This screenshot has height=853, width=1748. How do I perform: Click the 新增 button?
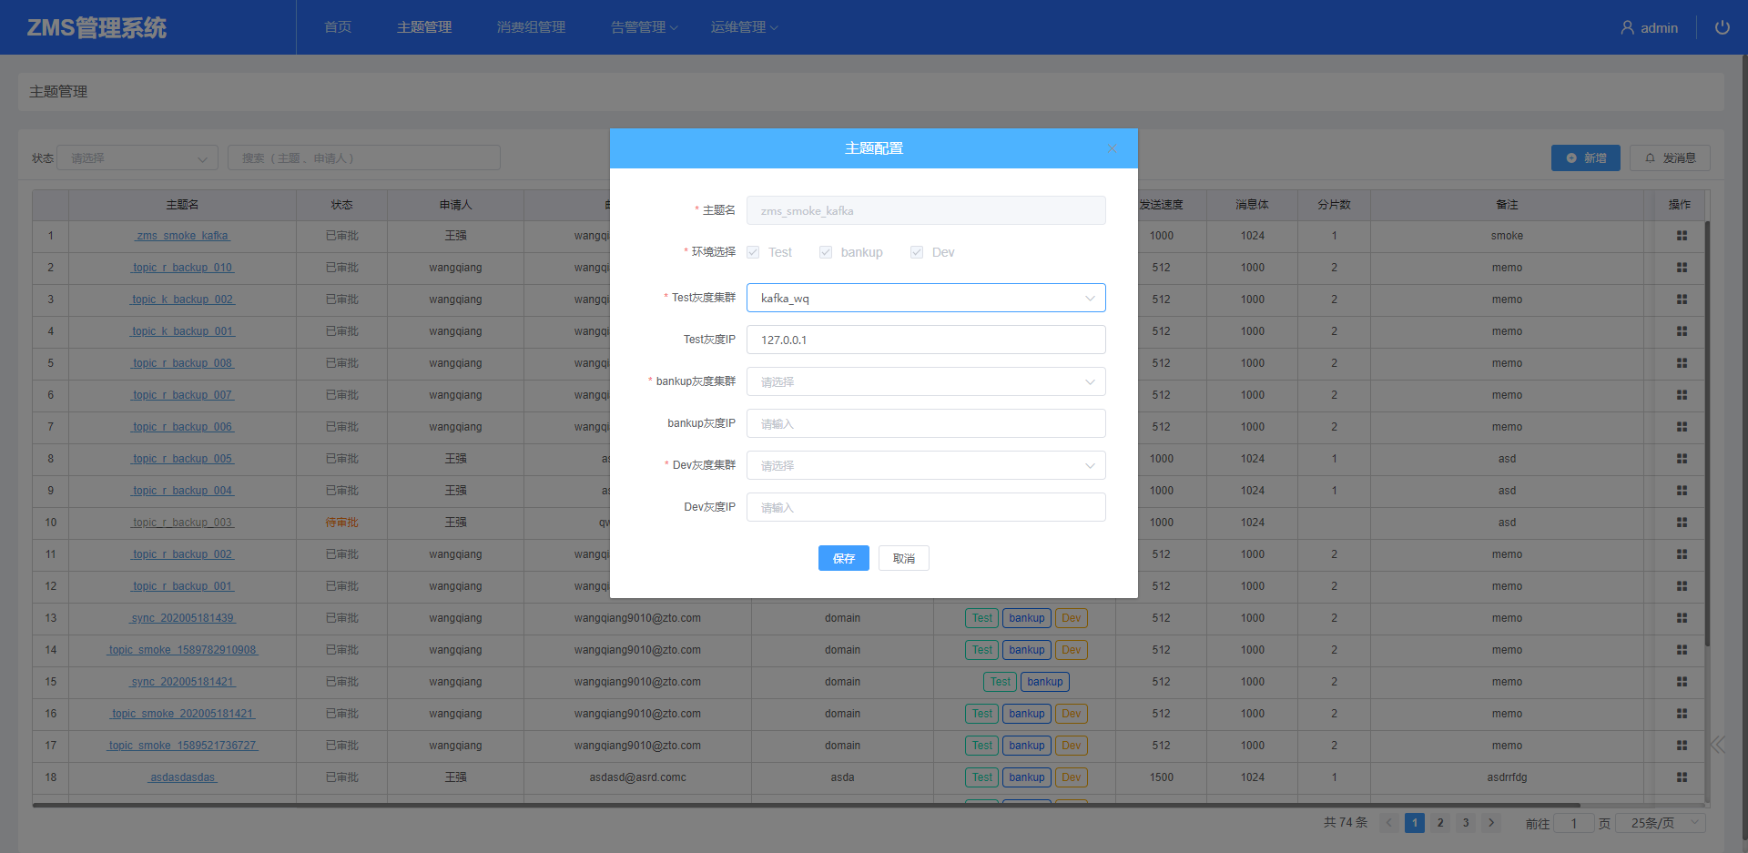(x=1586, y=157)
